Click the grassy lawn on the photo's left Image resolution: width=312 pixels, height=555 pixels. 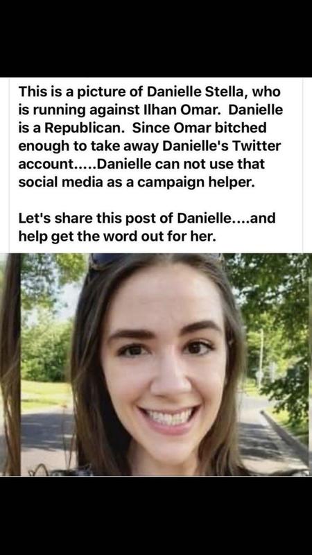[44, 393]
